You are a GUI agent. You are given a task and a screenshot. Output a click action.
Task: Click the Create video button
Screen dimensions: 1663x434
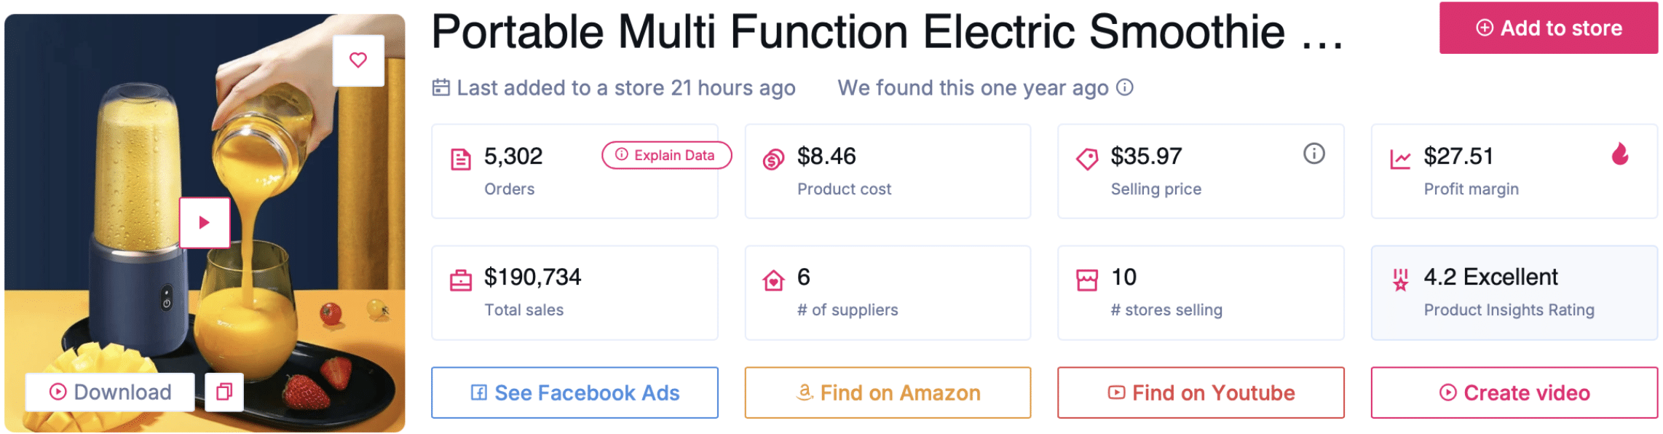tap(1514, 393)
